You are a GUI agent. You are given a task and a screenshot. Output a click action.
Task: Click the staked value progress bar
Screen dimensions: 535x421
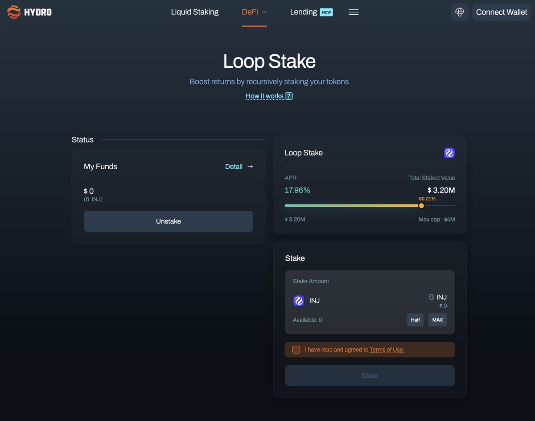coord(370,205)
